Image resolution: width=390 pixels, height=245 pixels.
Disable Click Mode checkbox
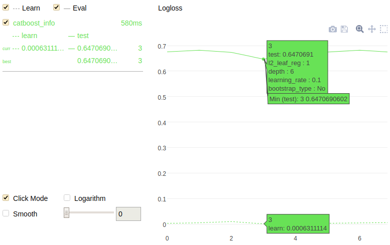pos(6,198)
